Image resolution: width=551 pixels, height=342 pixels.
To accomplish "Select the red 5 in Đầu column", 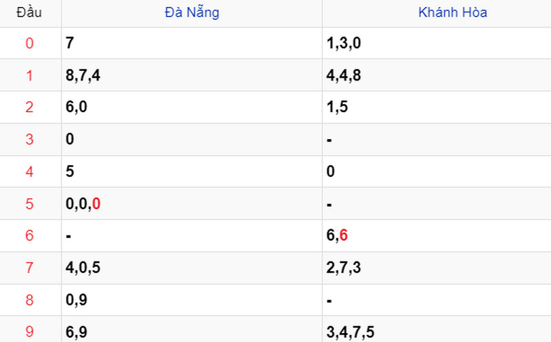I will click(x=30, y=204).
